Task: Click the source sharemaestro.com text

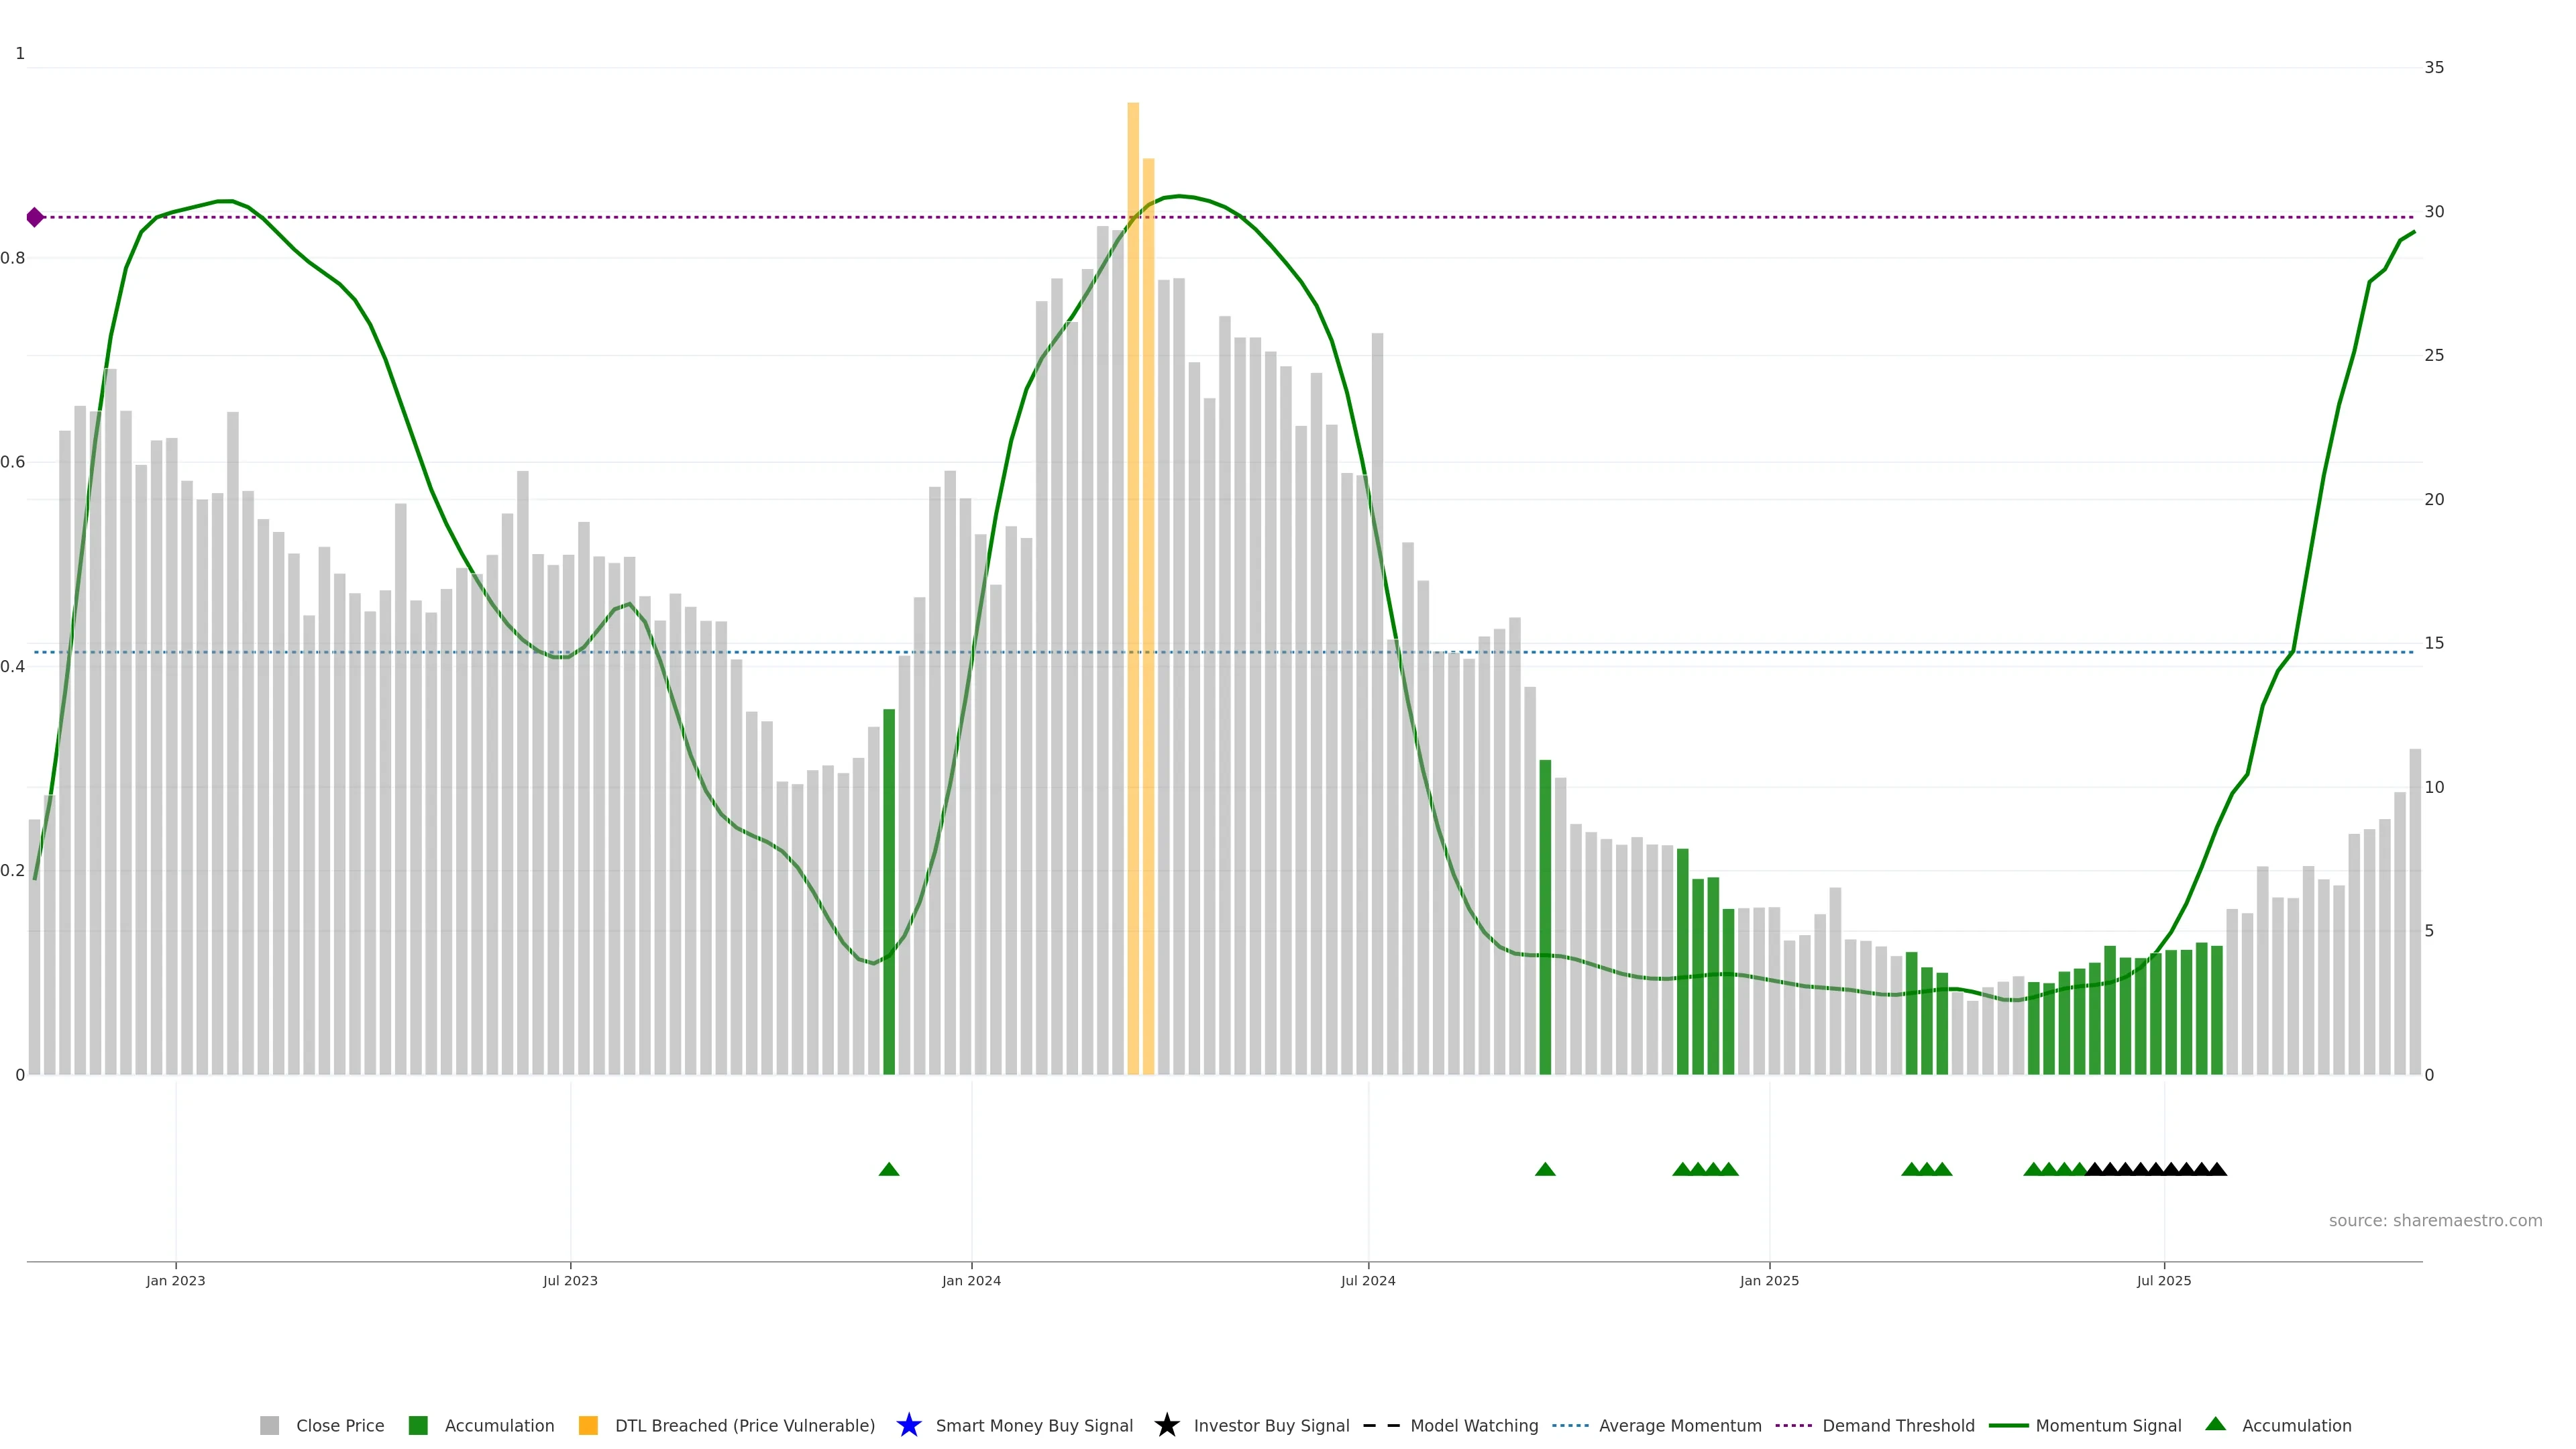Action: [x=2435, y=1220]
